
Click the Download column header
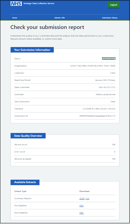(x=84, y=191)
